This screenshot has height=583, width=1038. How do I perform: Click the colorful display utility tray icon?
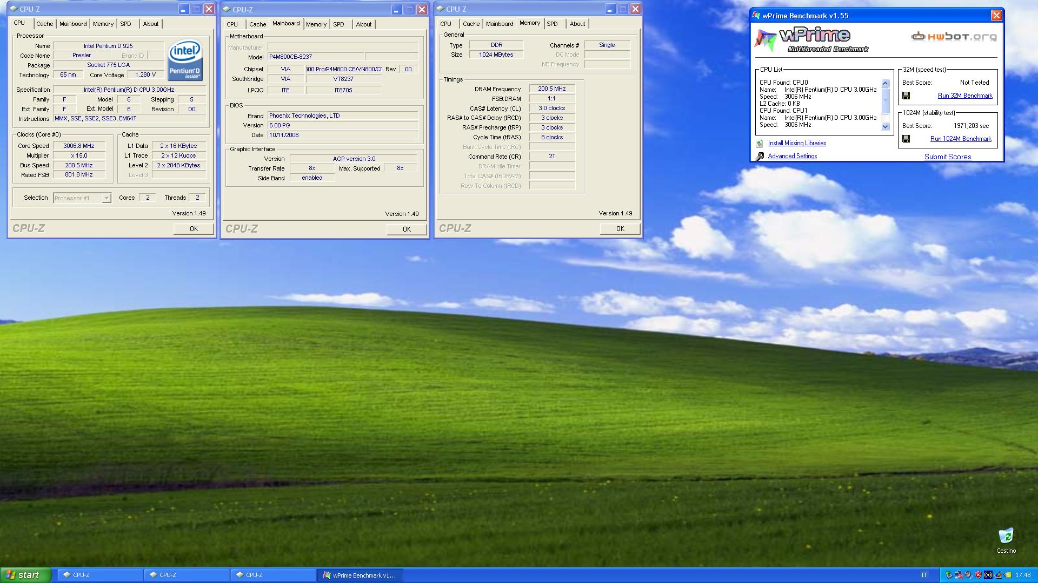tap(999, 575)
